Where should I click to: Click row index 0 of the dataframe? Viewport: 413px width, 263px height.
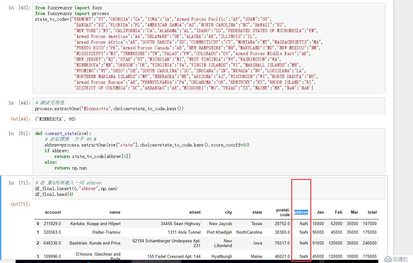pyautogui.click(x=38, y=224)
